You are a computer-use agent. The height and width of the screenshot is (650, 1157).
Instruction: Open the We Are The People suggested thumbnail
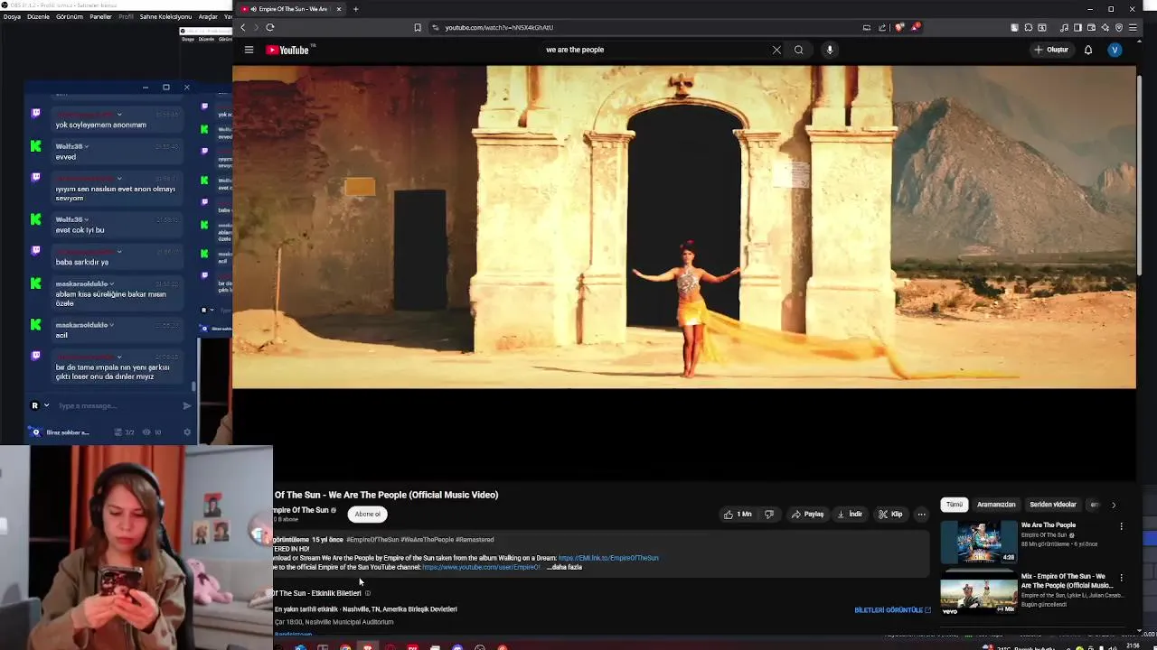click(979, 542)
